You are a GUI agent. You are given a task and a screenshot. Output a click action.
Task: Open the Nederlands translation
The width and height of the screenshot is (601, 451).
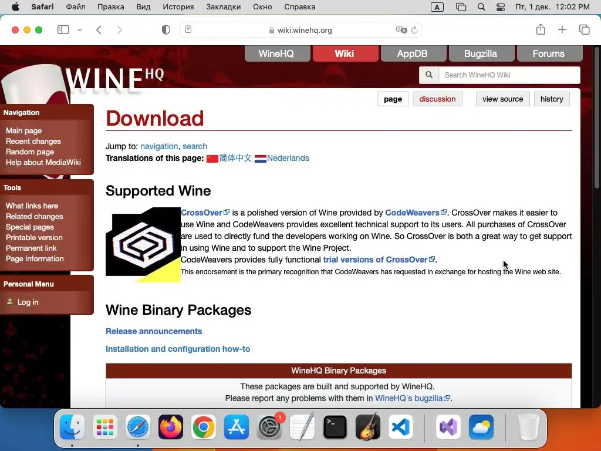(288, 158)
